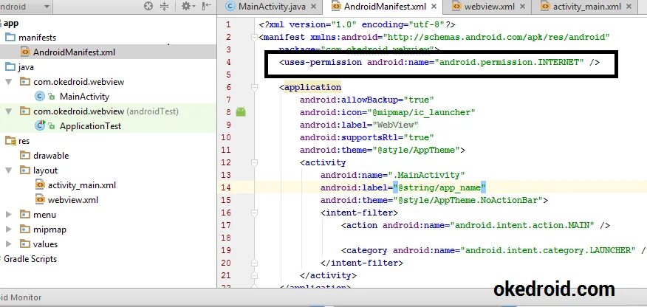647x307 pixels.
Task: Collapse the first com.okedroid.webview package
Action: tap(9, 82)
